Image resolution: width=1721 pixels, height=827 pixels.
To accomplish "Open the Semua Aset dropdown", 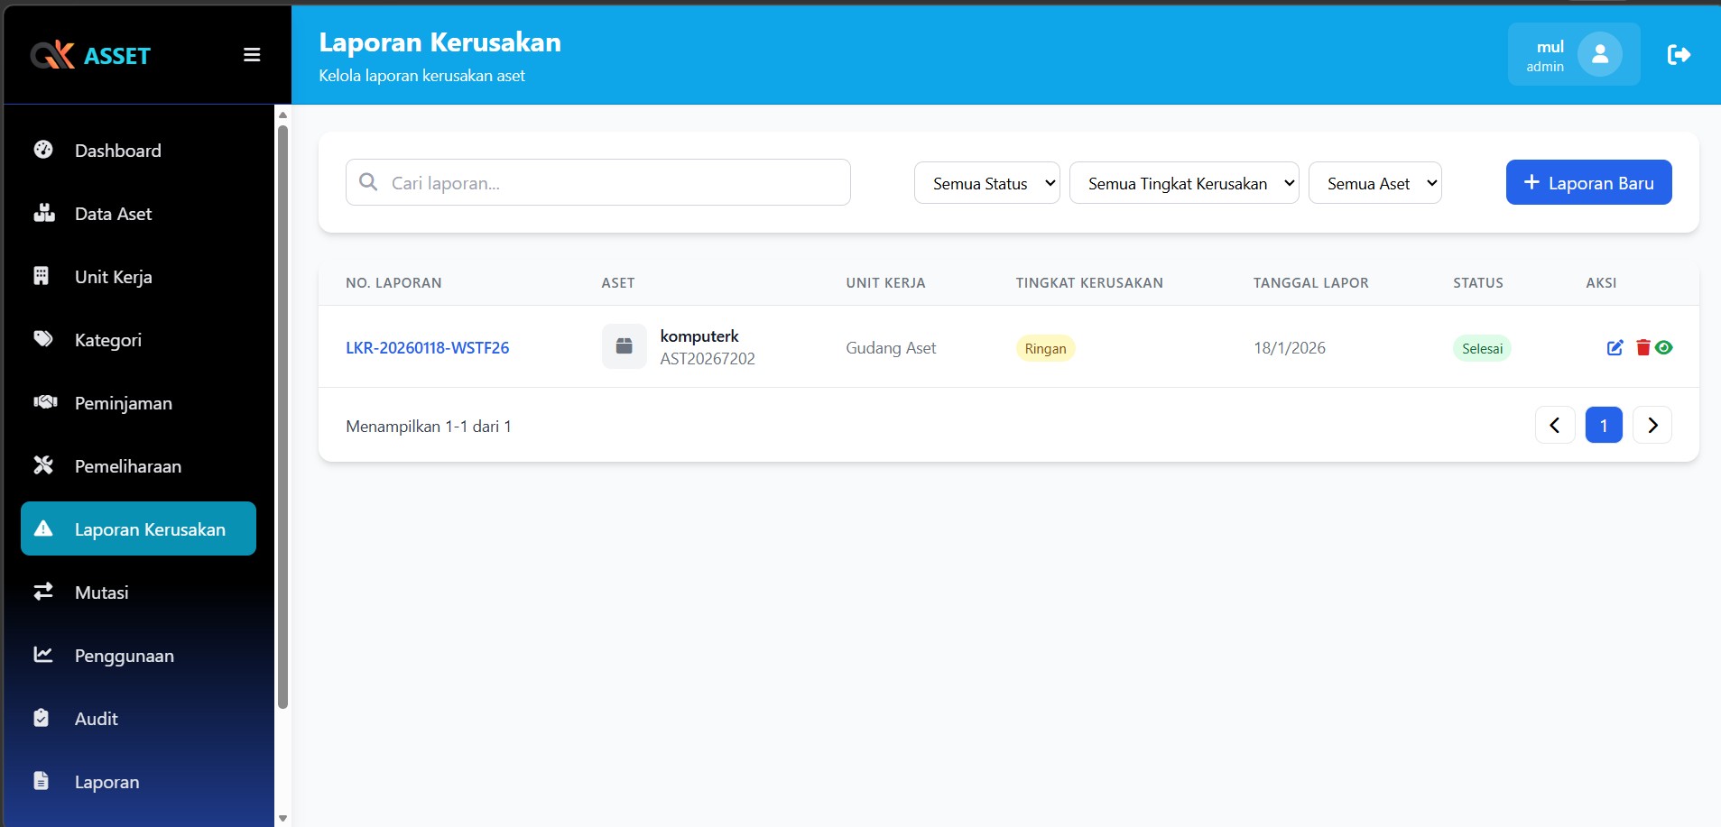I will click(x=1374, y=183).
